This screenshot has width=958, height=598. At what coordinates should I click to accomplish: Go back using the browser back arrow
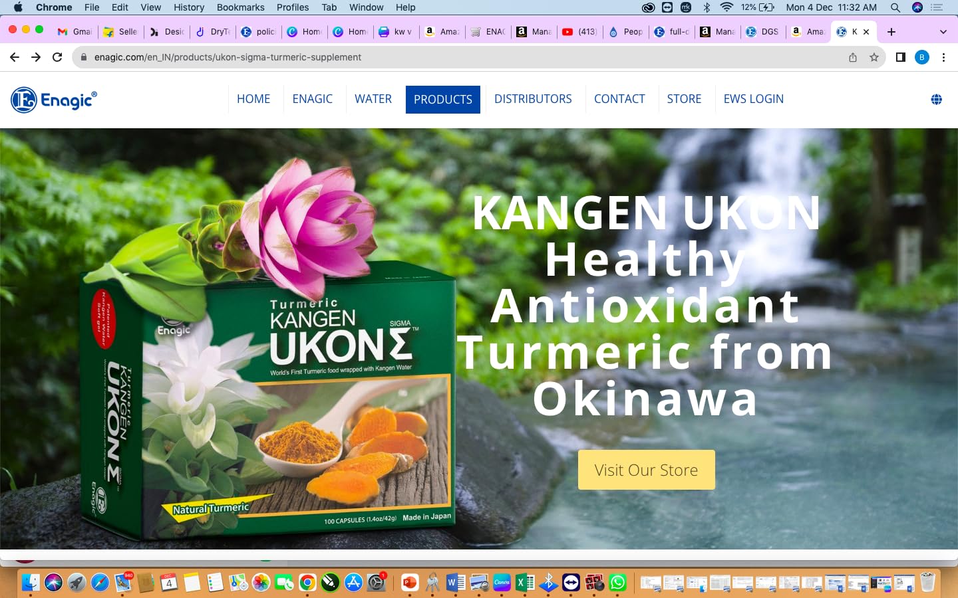(x=15, y=57)
